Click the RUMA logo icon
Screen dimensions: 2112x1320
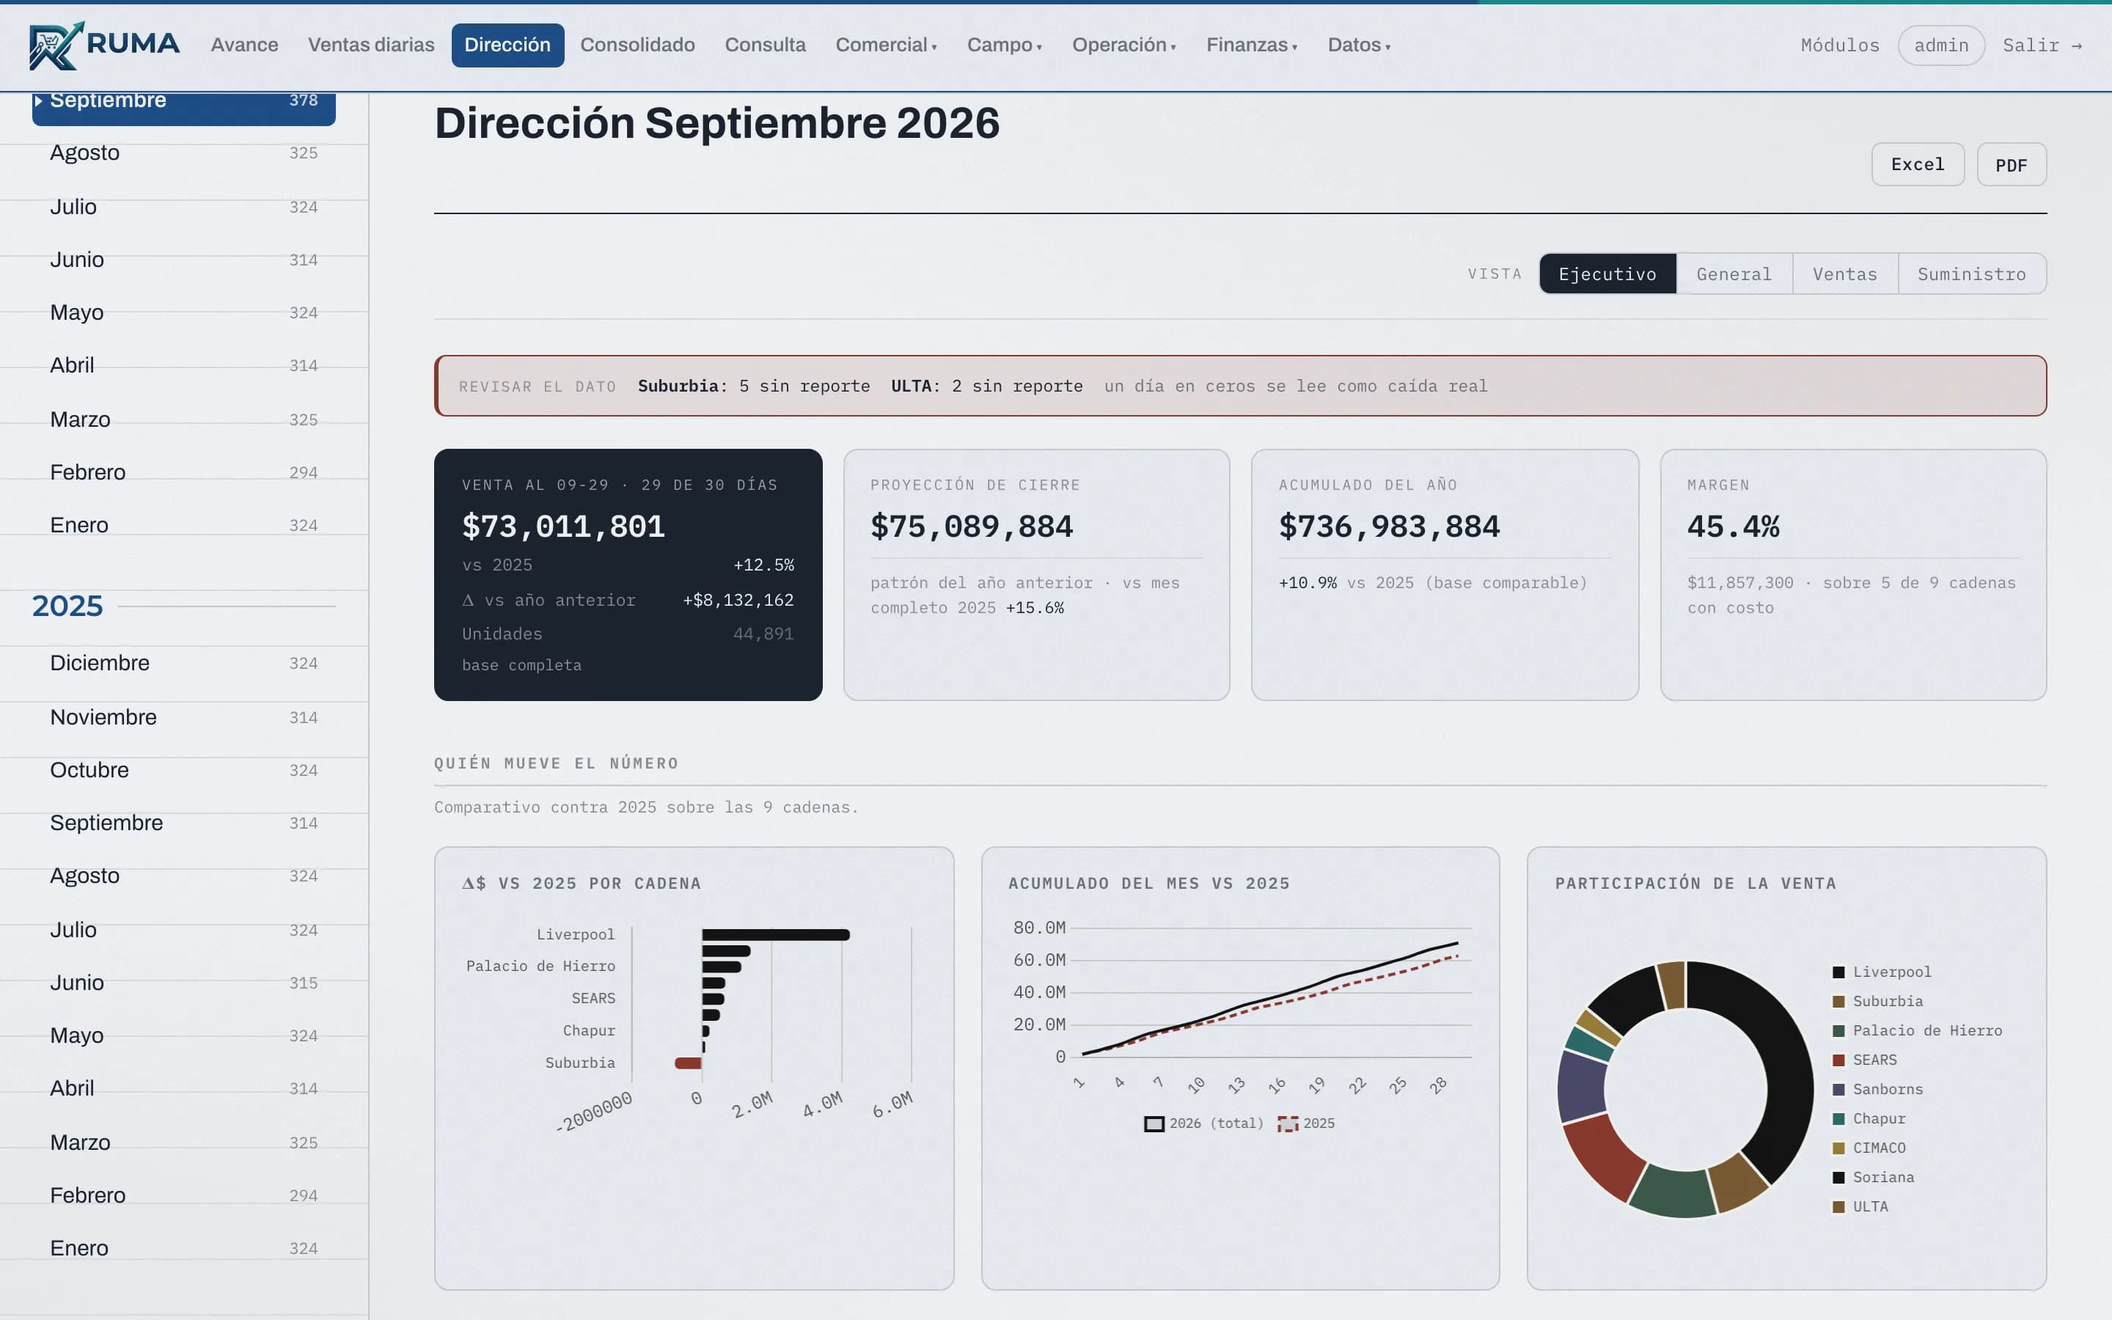[x=56, y=45]
